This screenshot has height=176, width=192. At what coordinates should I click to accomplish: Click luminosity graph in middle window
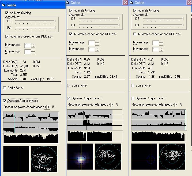pyautogui.click(x=95, y=136)
